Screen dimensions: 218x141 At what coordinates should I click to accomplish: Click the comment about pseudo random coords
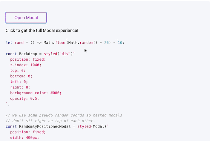click(64, 115)
